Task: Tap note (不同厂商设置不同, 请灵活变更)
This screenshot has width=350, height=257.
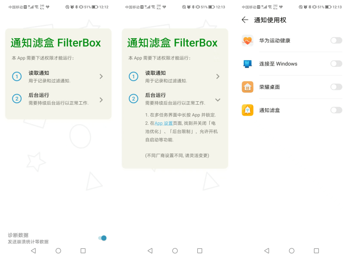Action: tap(177, 155)
